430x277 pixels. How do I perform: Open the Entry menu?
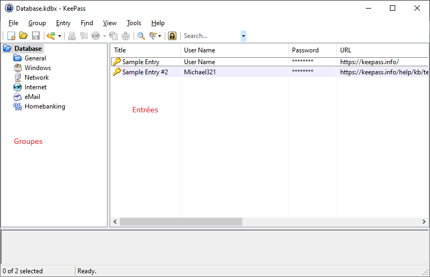tap(63, 23)
